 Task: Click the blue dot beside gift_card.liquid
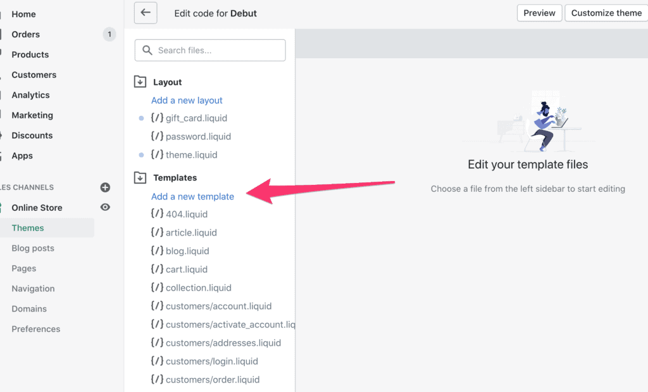142,118
